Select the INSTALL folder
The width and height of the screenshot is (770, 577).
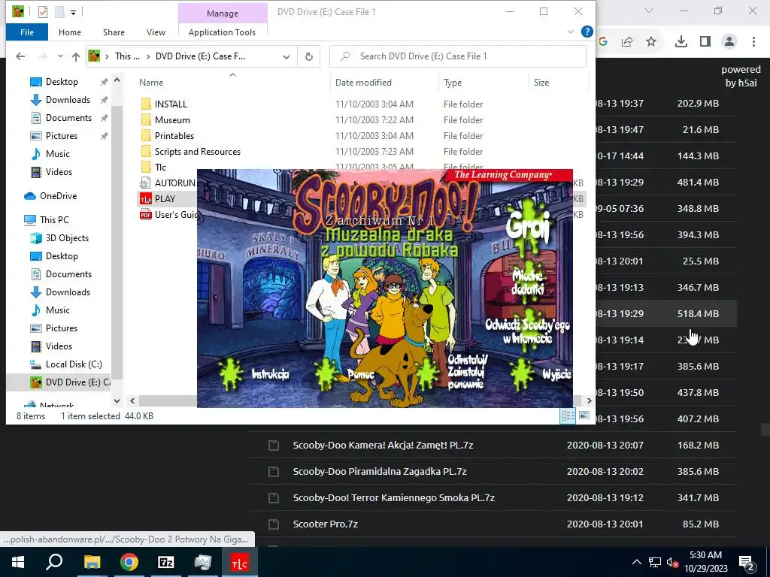click(171, 104)
